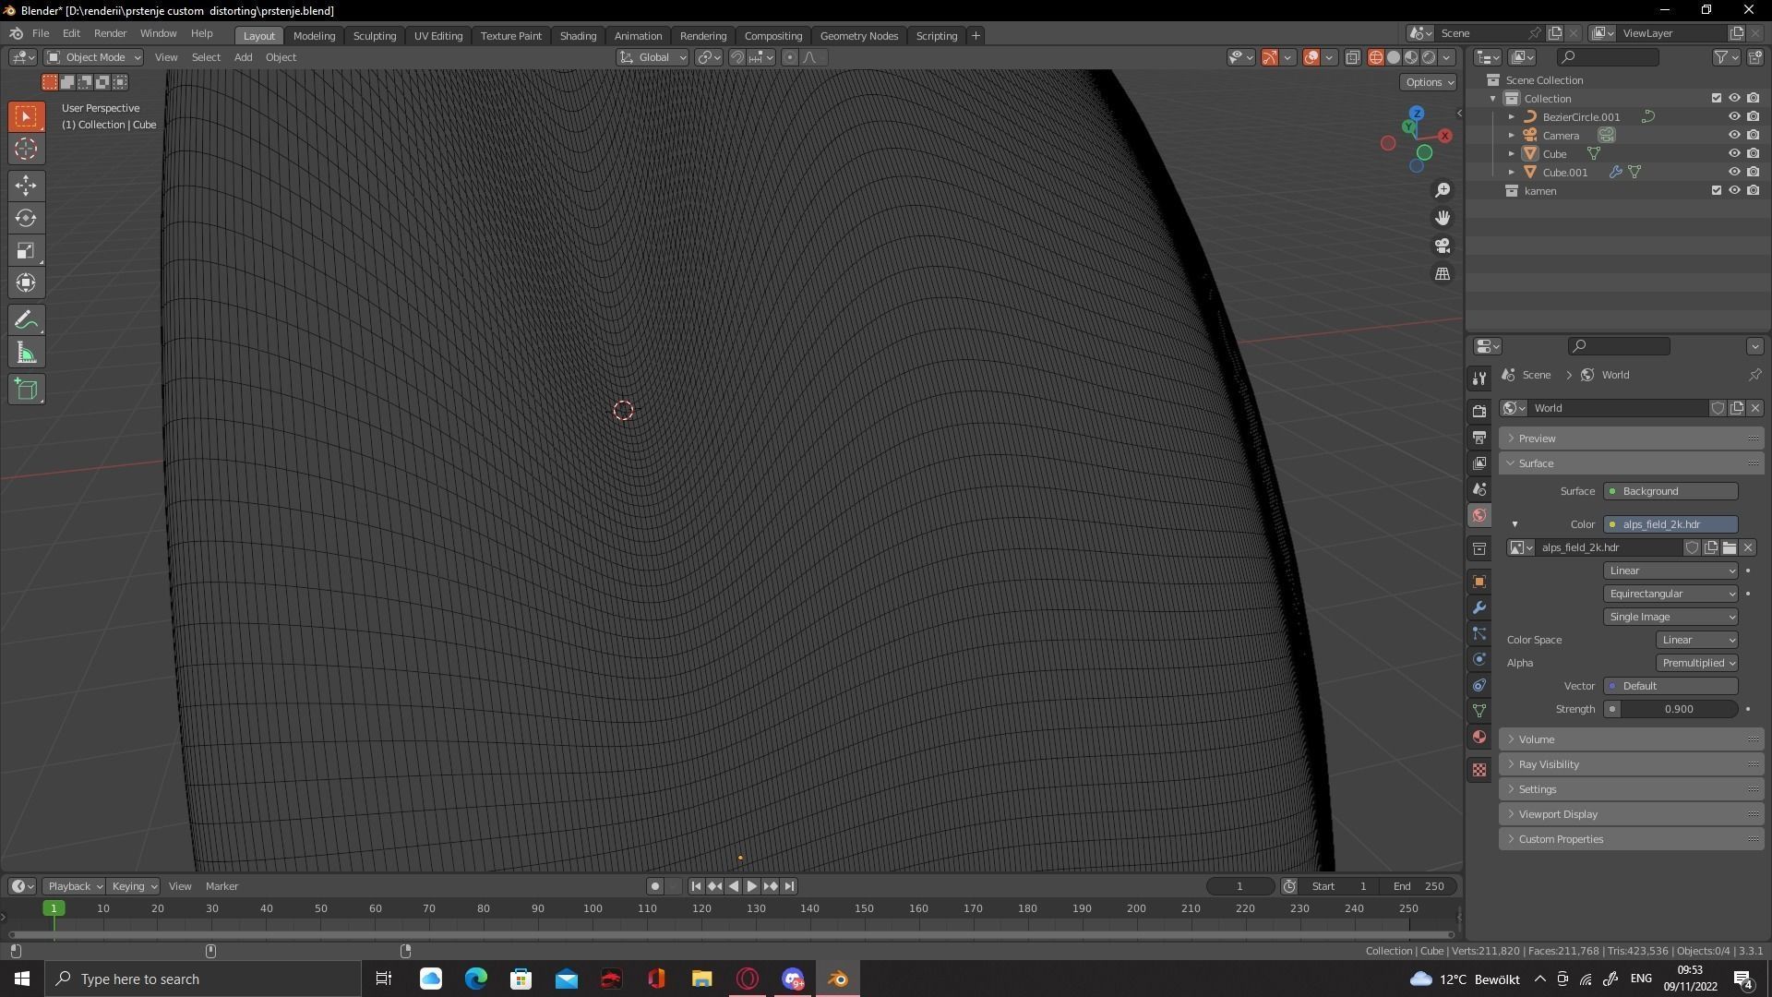Adjust the Strength 0.900 slider
1772x997 pixels.
point(1678,709)
